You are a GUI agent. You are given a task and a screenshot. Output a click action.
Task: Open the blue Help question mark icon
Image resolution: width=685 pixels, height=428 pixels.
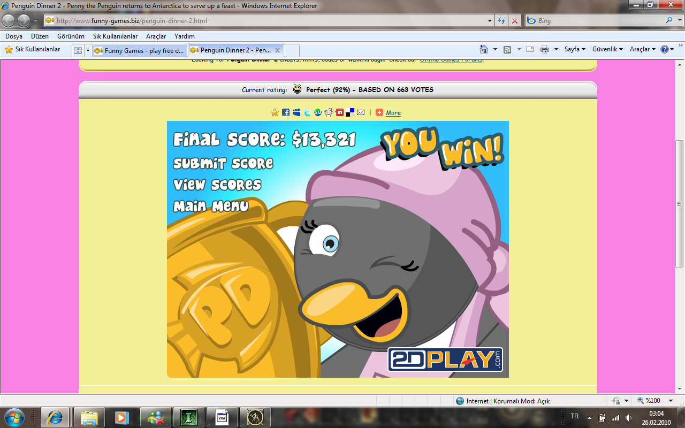[665, 49]
